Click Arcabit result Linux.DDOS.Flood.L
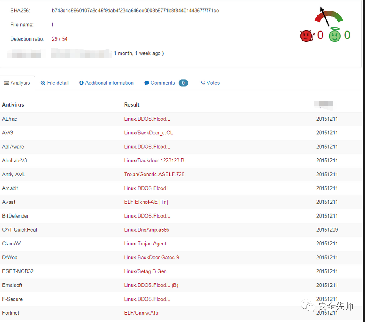Screen dimensions: 365x322 tap(147, 188)
